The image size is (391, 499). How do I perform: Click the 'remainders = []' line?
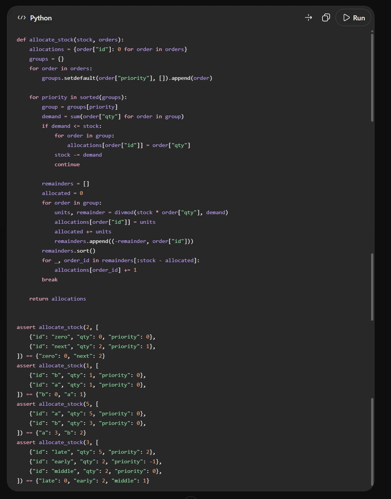tap(65, 183)
